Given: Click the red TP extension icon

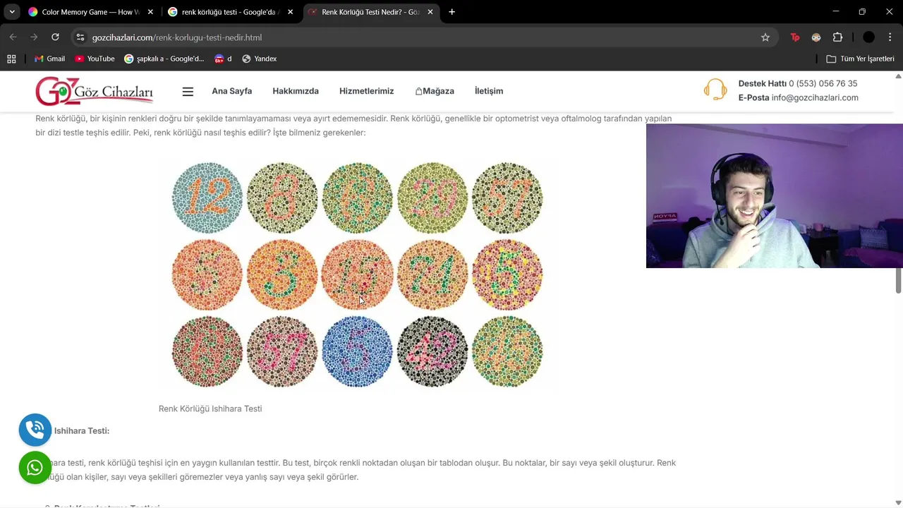Looking at the screenshot, I should click(x=795, y=37).
